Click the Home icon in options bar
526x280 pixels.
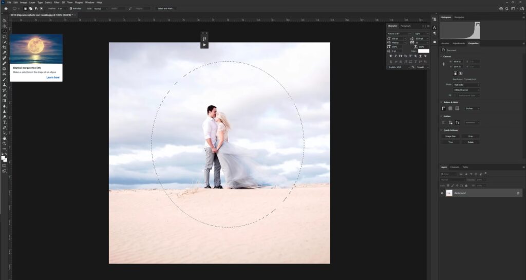6,8
